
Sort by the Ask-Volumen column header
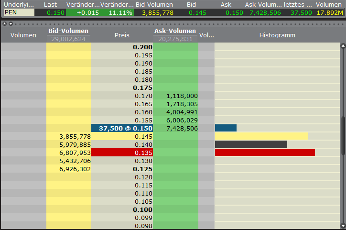click(175, 32)
